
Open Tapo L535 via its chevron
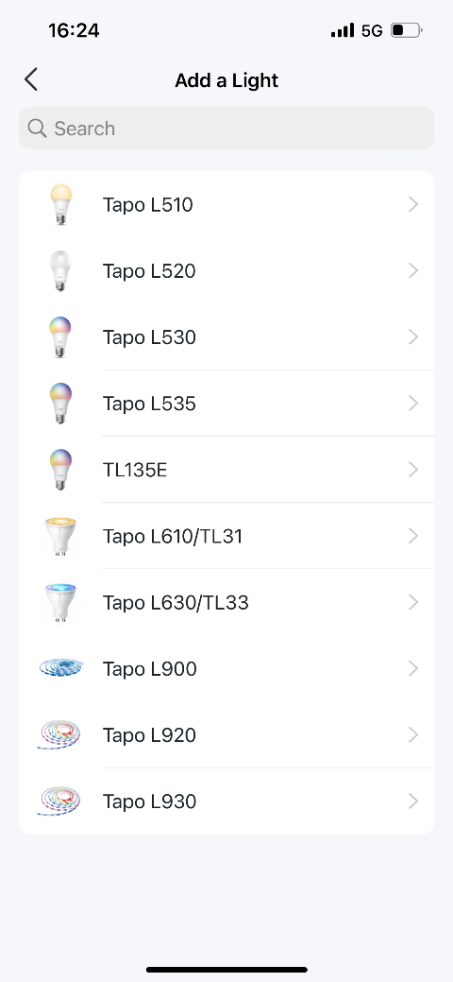tap(413, 404)
